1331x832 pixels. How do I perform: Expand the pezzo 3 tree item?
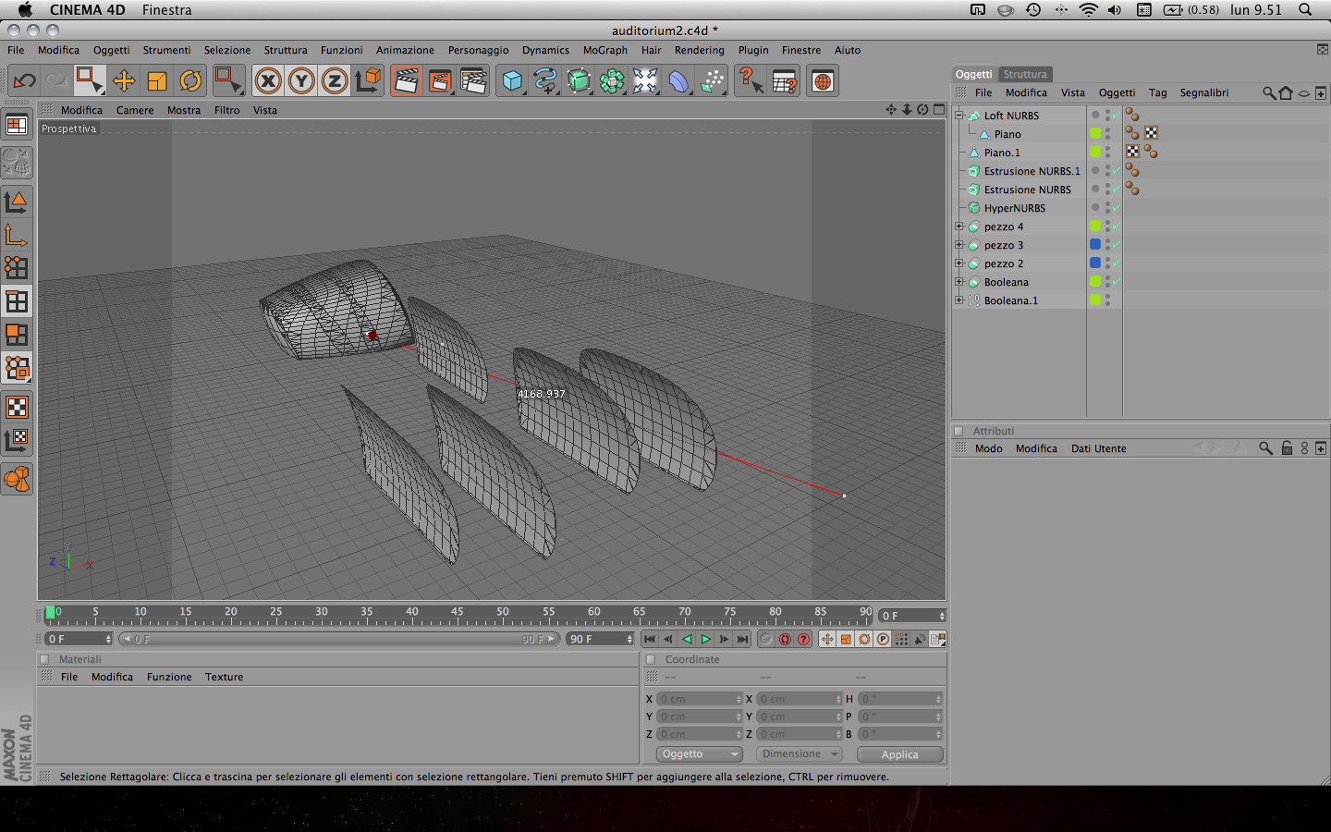pos(959,245)
